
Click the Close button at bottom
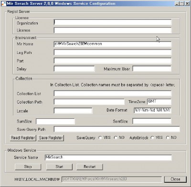(175, 179)
